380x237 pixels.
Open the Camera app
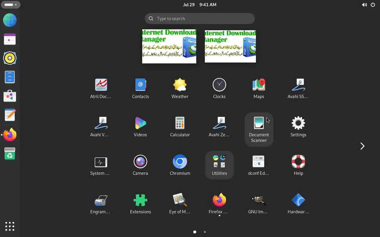pyautogui.click(x=140, y=165)
